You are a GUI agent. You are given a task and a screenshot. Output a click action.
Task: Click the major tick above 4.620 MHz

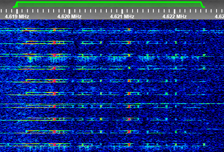tap(69, 11)
